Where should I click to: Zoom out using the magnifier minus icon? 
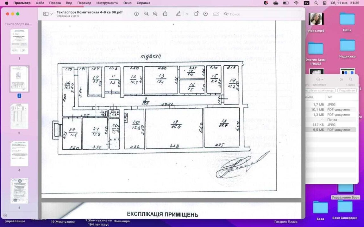point(146,14)
